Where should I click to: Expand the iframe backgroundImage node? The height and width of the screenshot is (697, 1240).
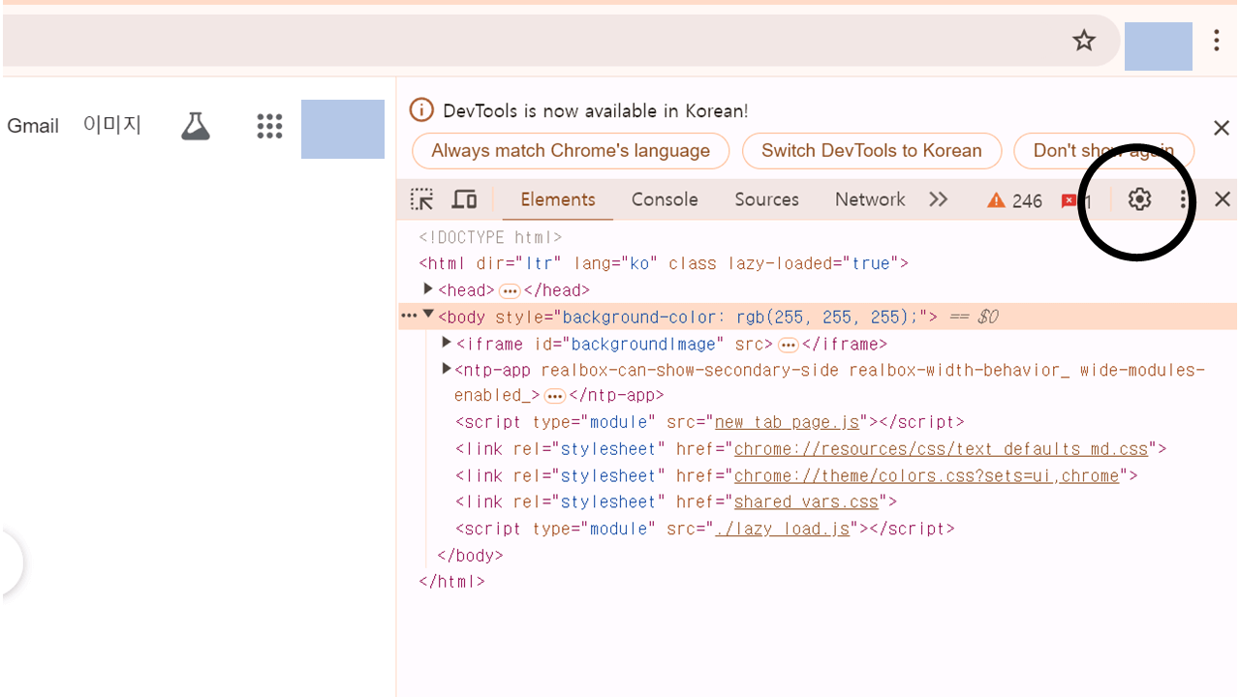point(447,343)
